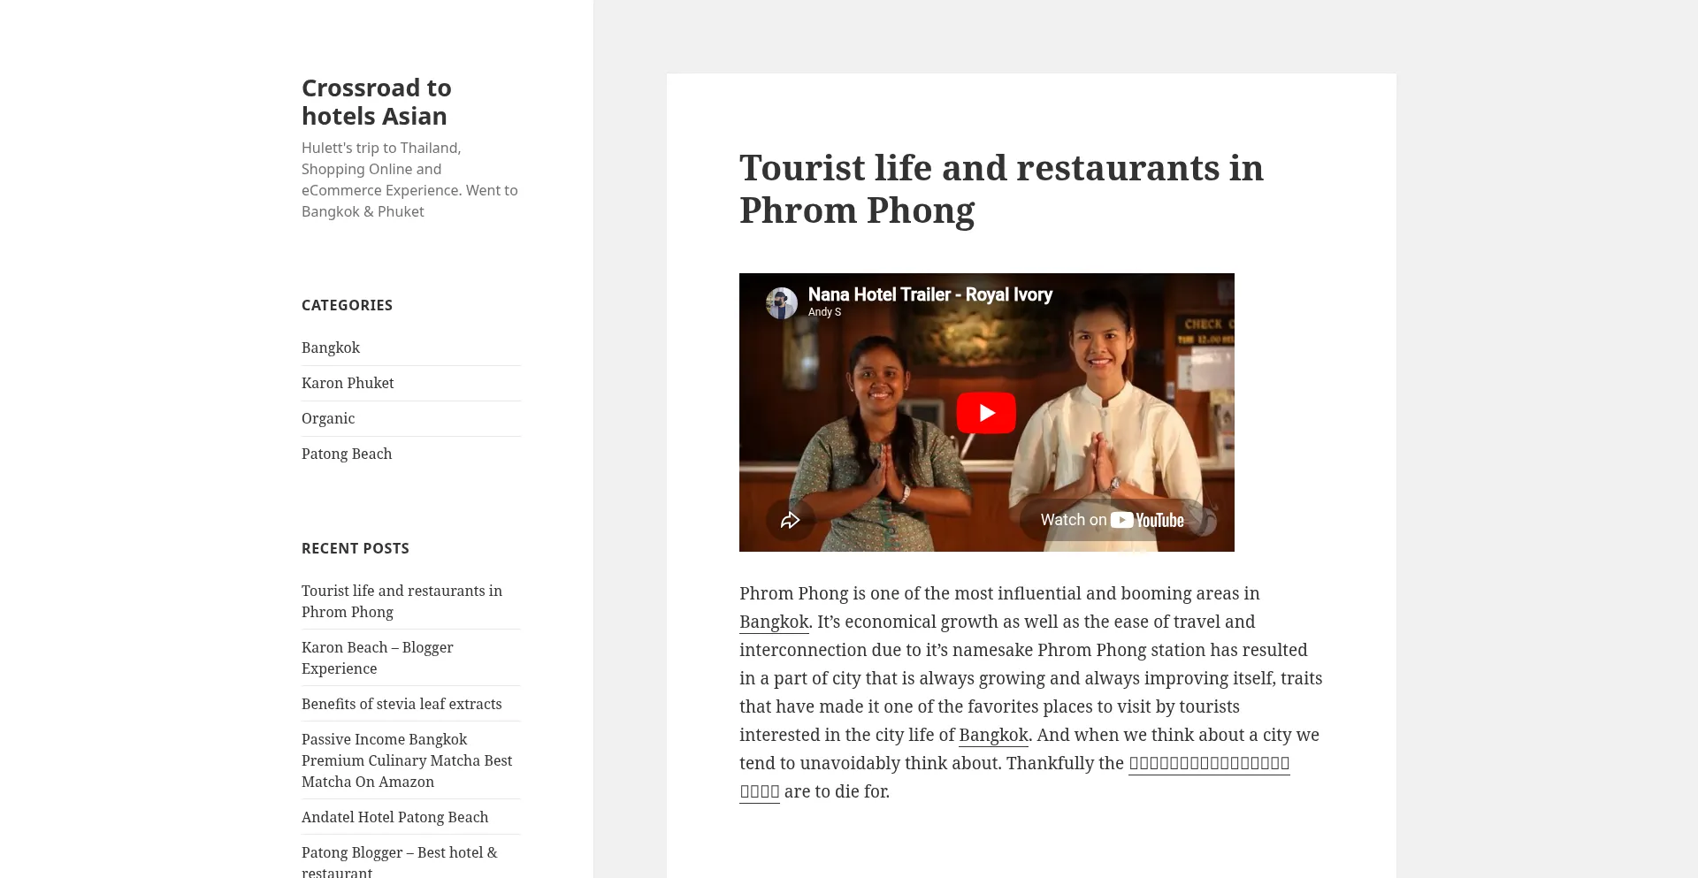Click the CATEGORIES sidebar heading
The image size is (1698, 878).
coord(347,305)
